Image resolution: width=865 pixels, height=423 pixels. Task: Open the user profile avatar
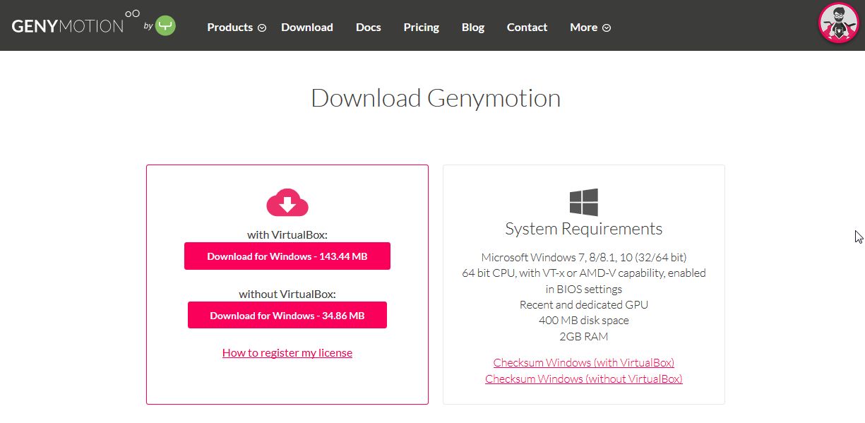tap(838, 23)
